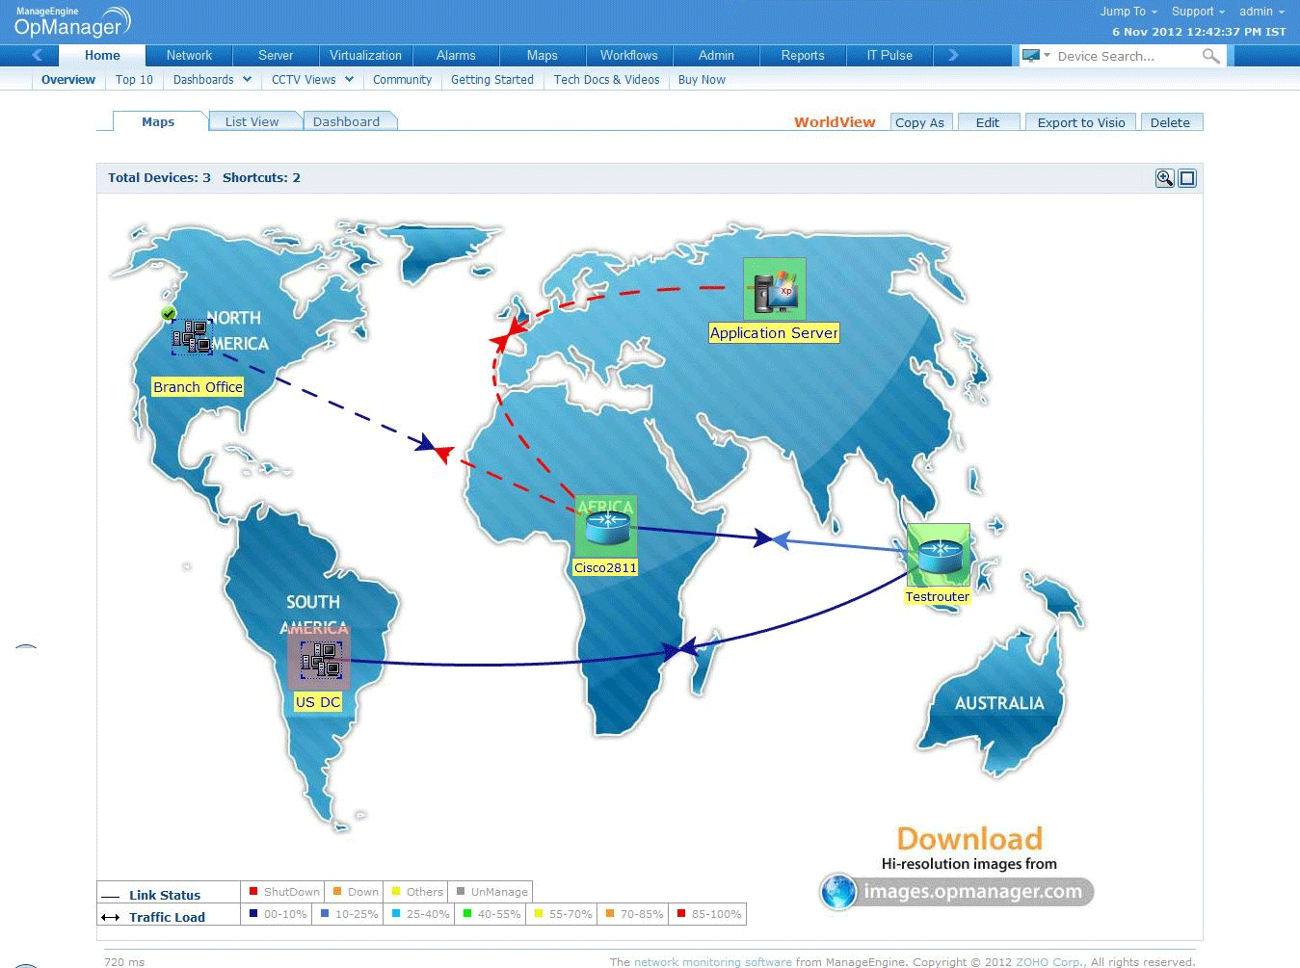Switch to the Virtualization tab
Viewport: 1300px width, 968px height.
[x=366, y=56]
